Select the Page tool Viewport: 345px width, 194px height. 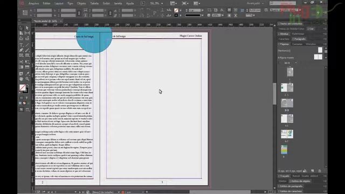(21, 33)
